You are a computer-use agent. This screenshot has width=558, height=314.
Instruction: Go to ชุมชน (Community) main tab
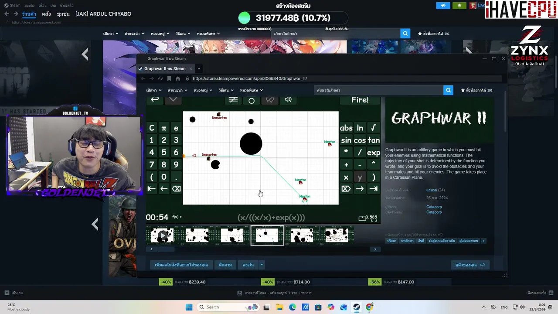click(x=63, y=14)
